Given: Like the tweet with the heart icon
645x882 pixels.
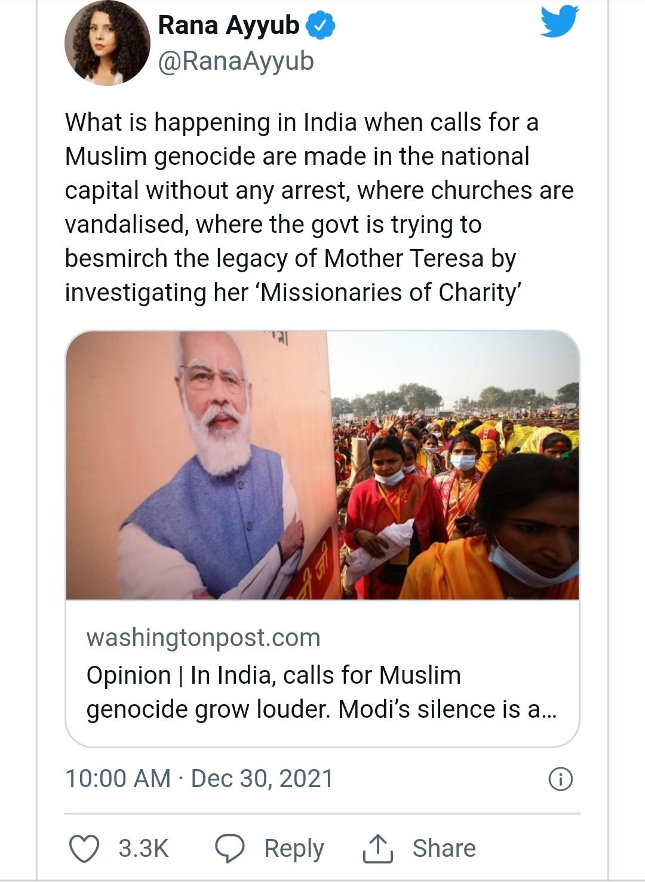Looking at the screenshot, I should (84, 849).
